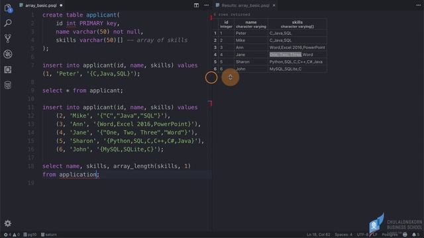Click the errors and warnings status indicator
Screen dimensions: 424x238
(12, 235)
